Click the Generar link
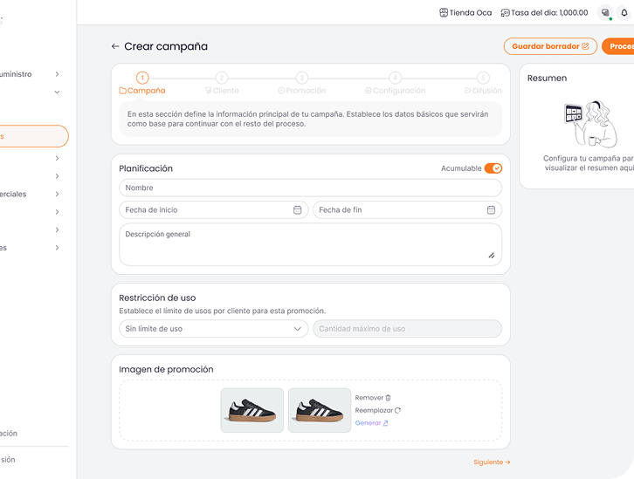This screenshot has height=479, width=634. [371, 423]
